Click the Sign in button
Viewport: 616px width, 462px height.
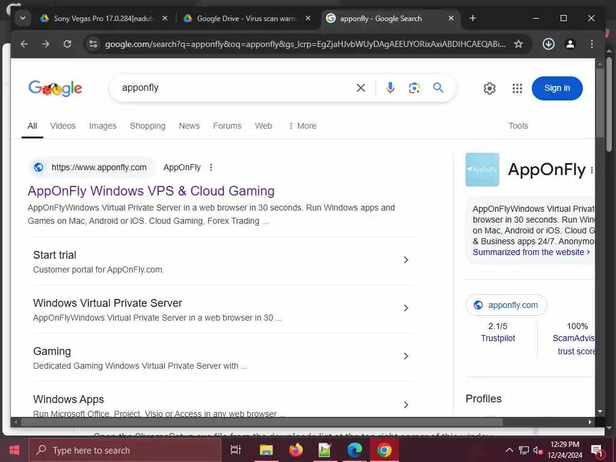pos(556,88)
